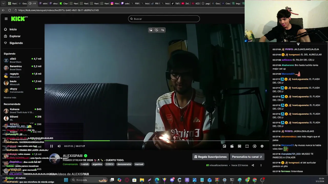Share this video

(253, 165)
